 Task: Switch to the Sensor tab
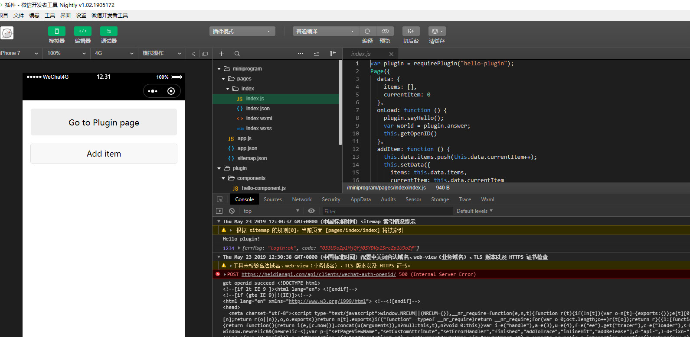tap(413, 199)
